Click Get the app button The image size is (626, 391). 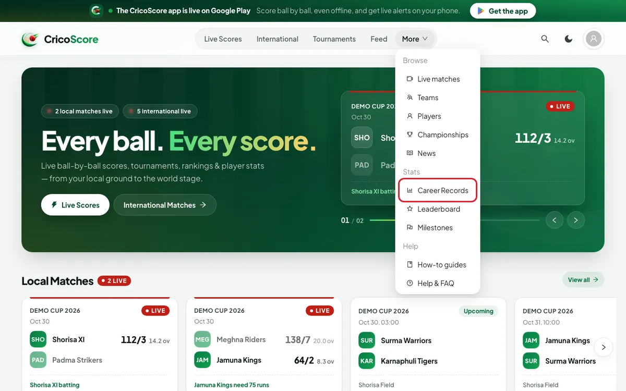[x=503, y=11]
